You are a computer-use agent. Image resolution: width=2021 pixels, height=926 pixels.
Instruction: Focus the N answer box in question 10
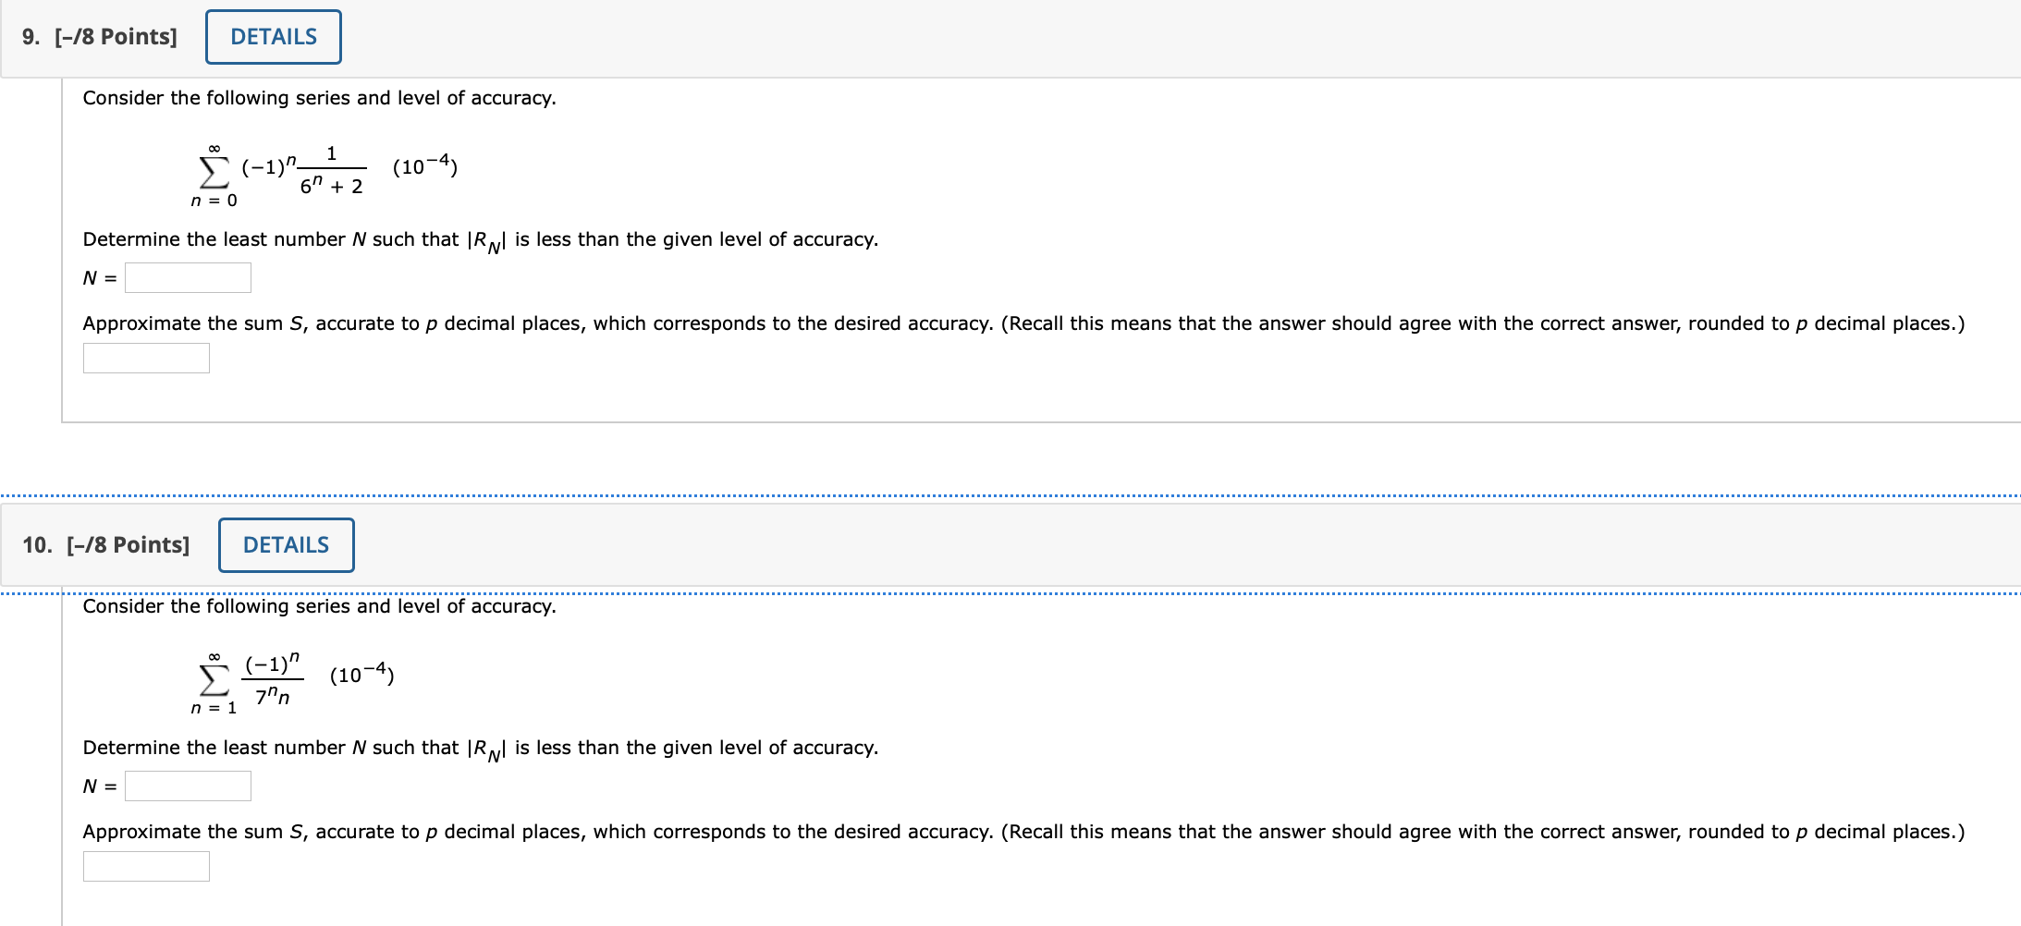tap(188, 786)
